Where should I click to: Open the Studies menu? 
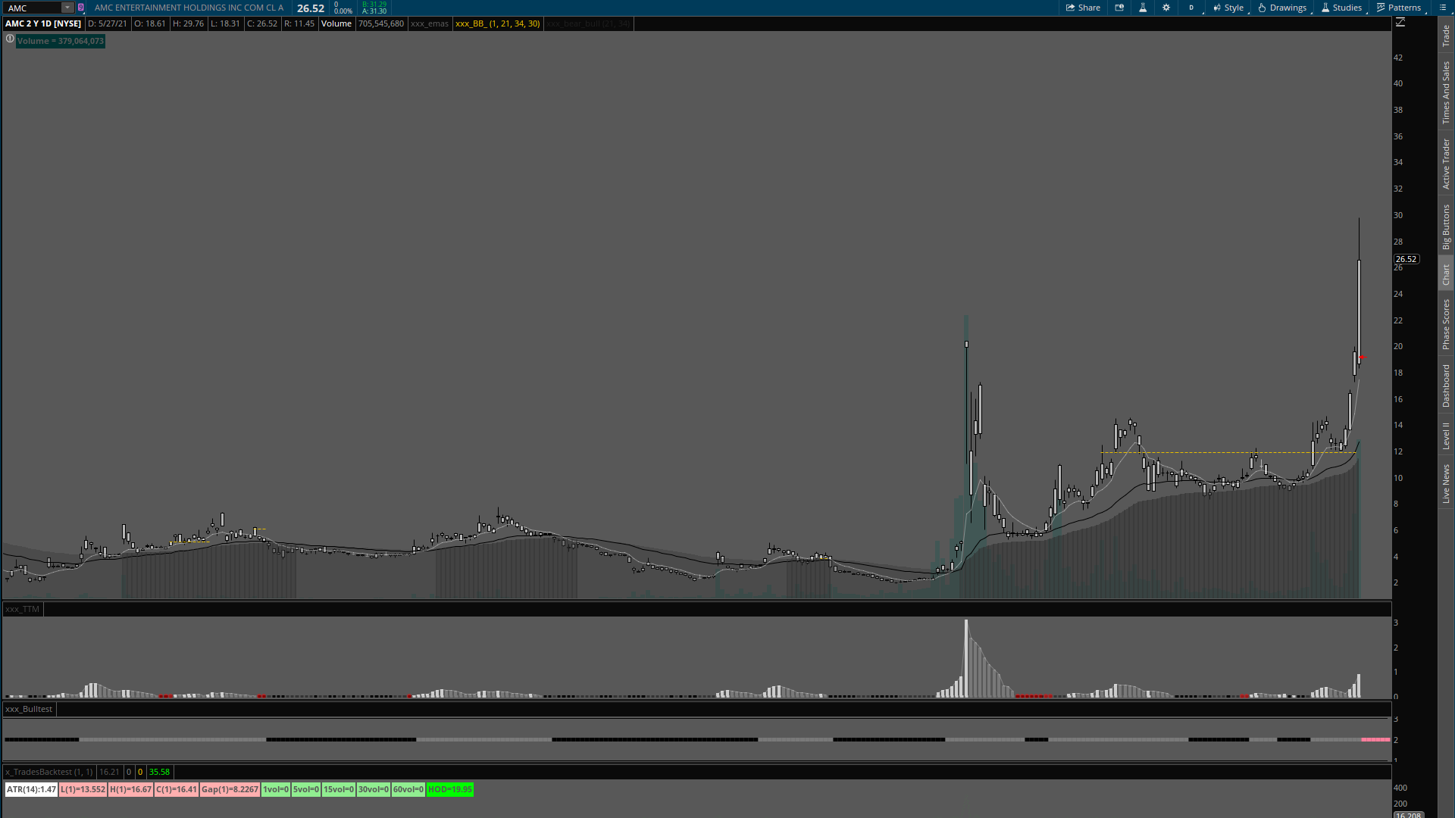coord(1341,8)
